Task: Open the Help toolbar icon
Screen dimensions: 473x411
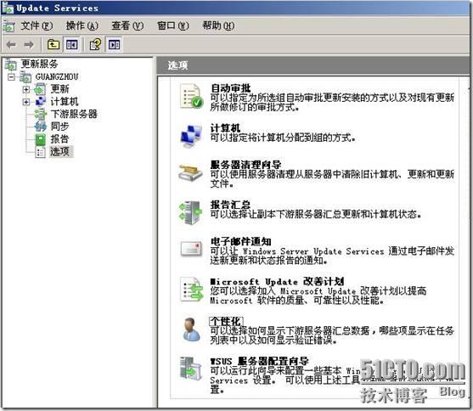Action: coord(96,45)
